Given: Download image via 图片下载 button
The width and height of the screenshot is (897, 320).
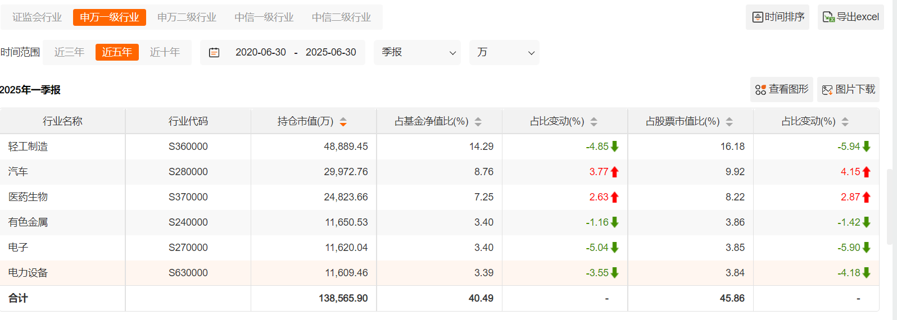Looking at the screenshot, I should click(x=848, y=89).
